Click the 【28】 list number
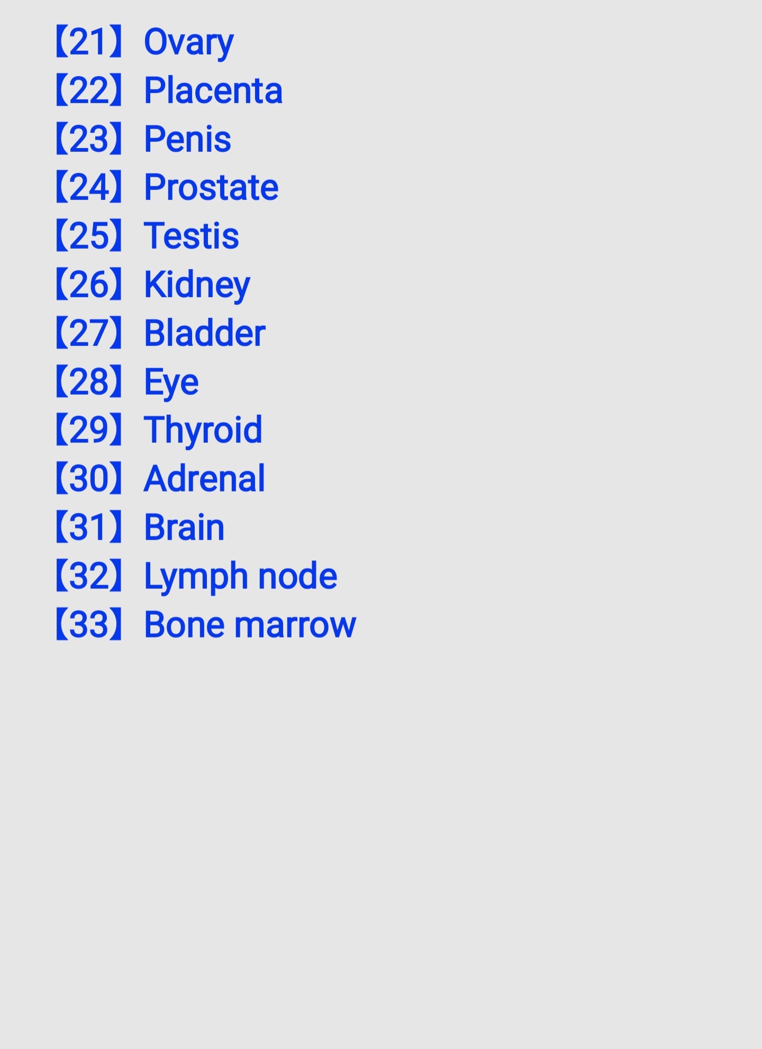This screenshot has width=762, height=1049. [89, 381]
